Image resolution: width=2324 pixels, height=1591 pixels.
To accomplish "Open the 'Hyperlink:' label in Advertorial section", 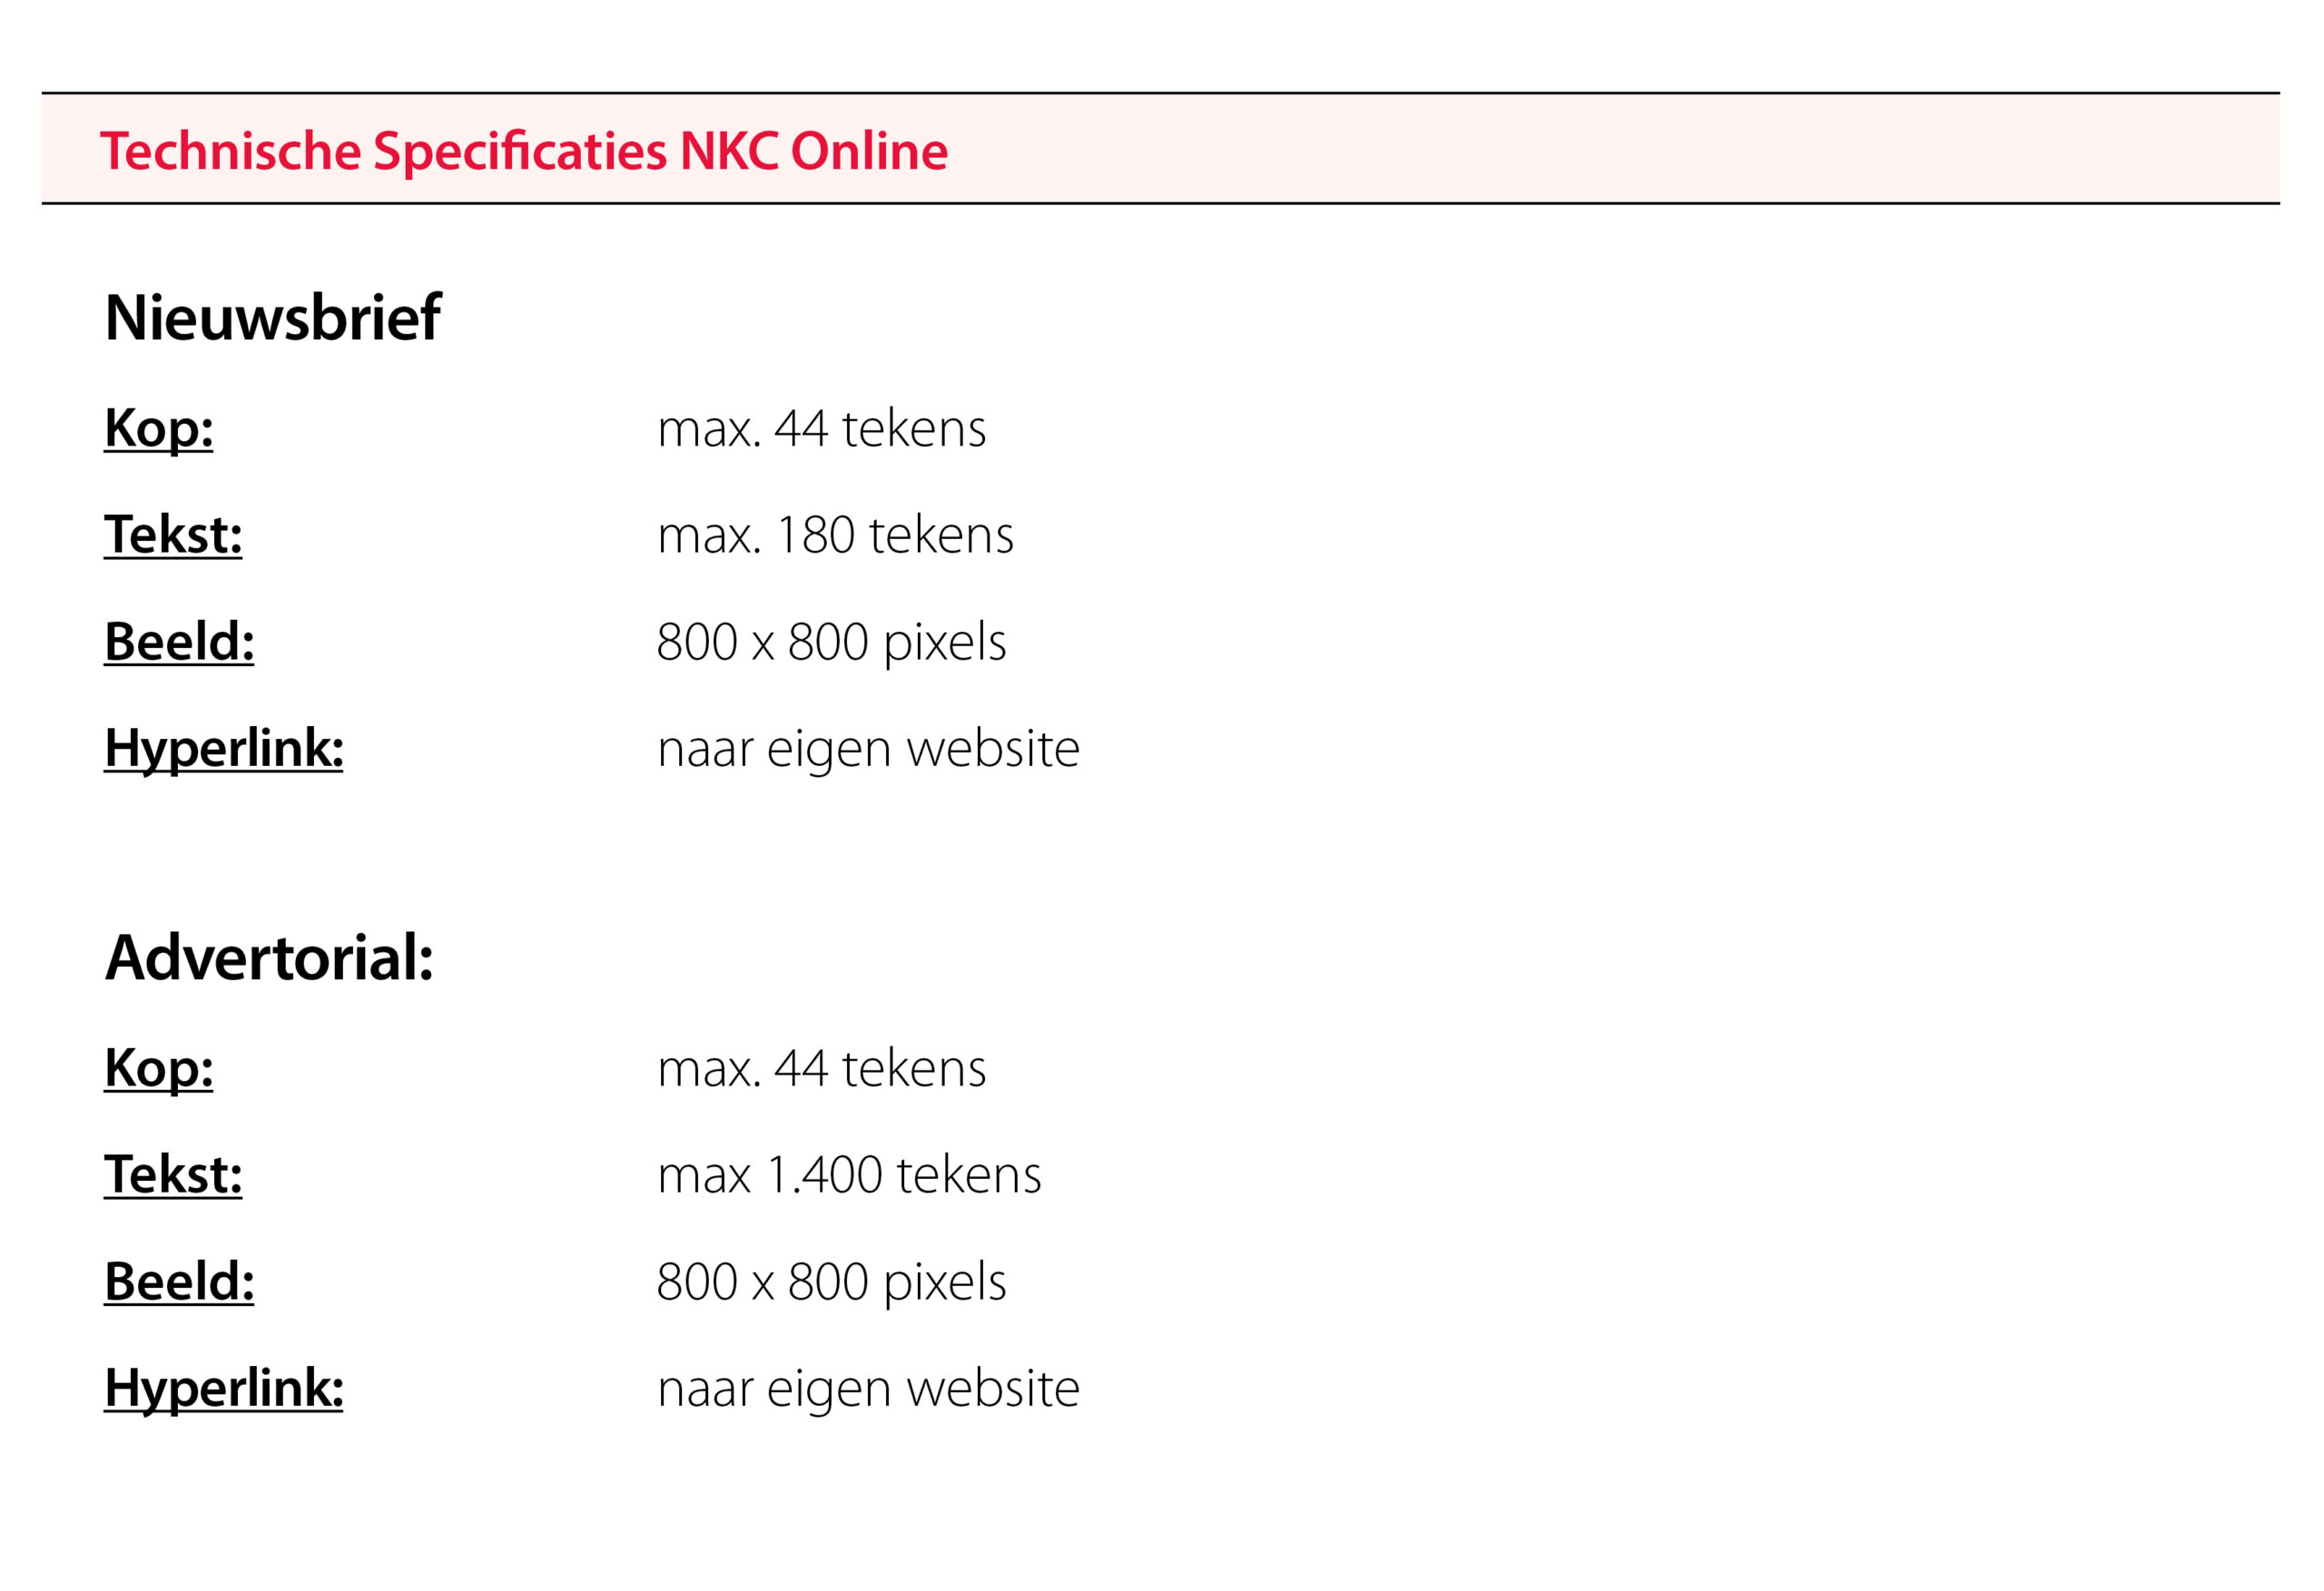I will pyautogui.click(x=224, y=1388).
